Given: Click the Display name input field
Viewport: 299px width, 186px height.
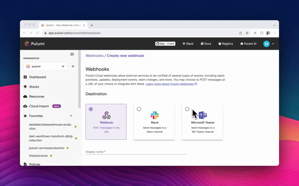Looking at the screenshot, I should click(x=136, y=152).
